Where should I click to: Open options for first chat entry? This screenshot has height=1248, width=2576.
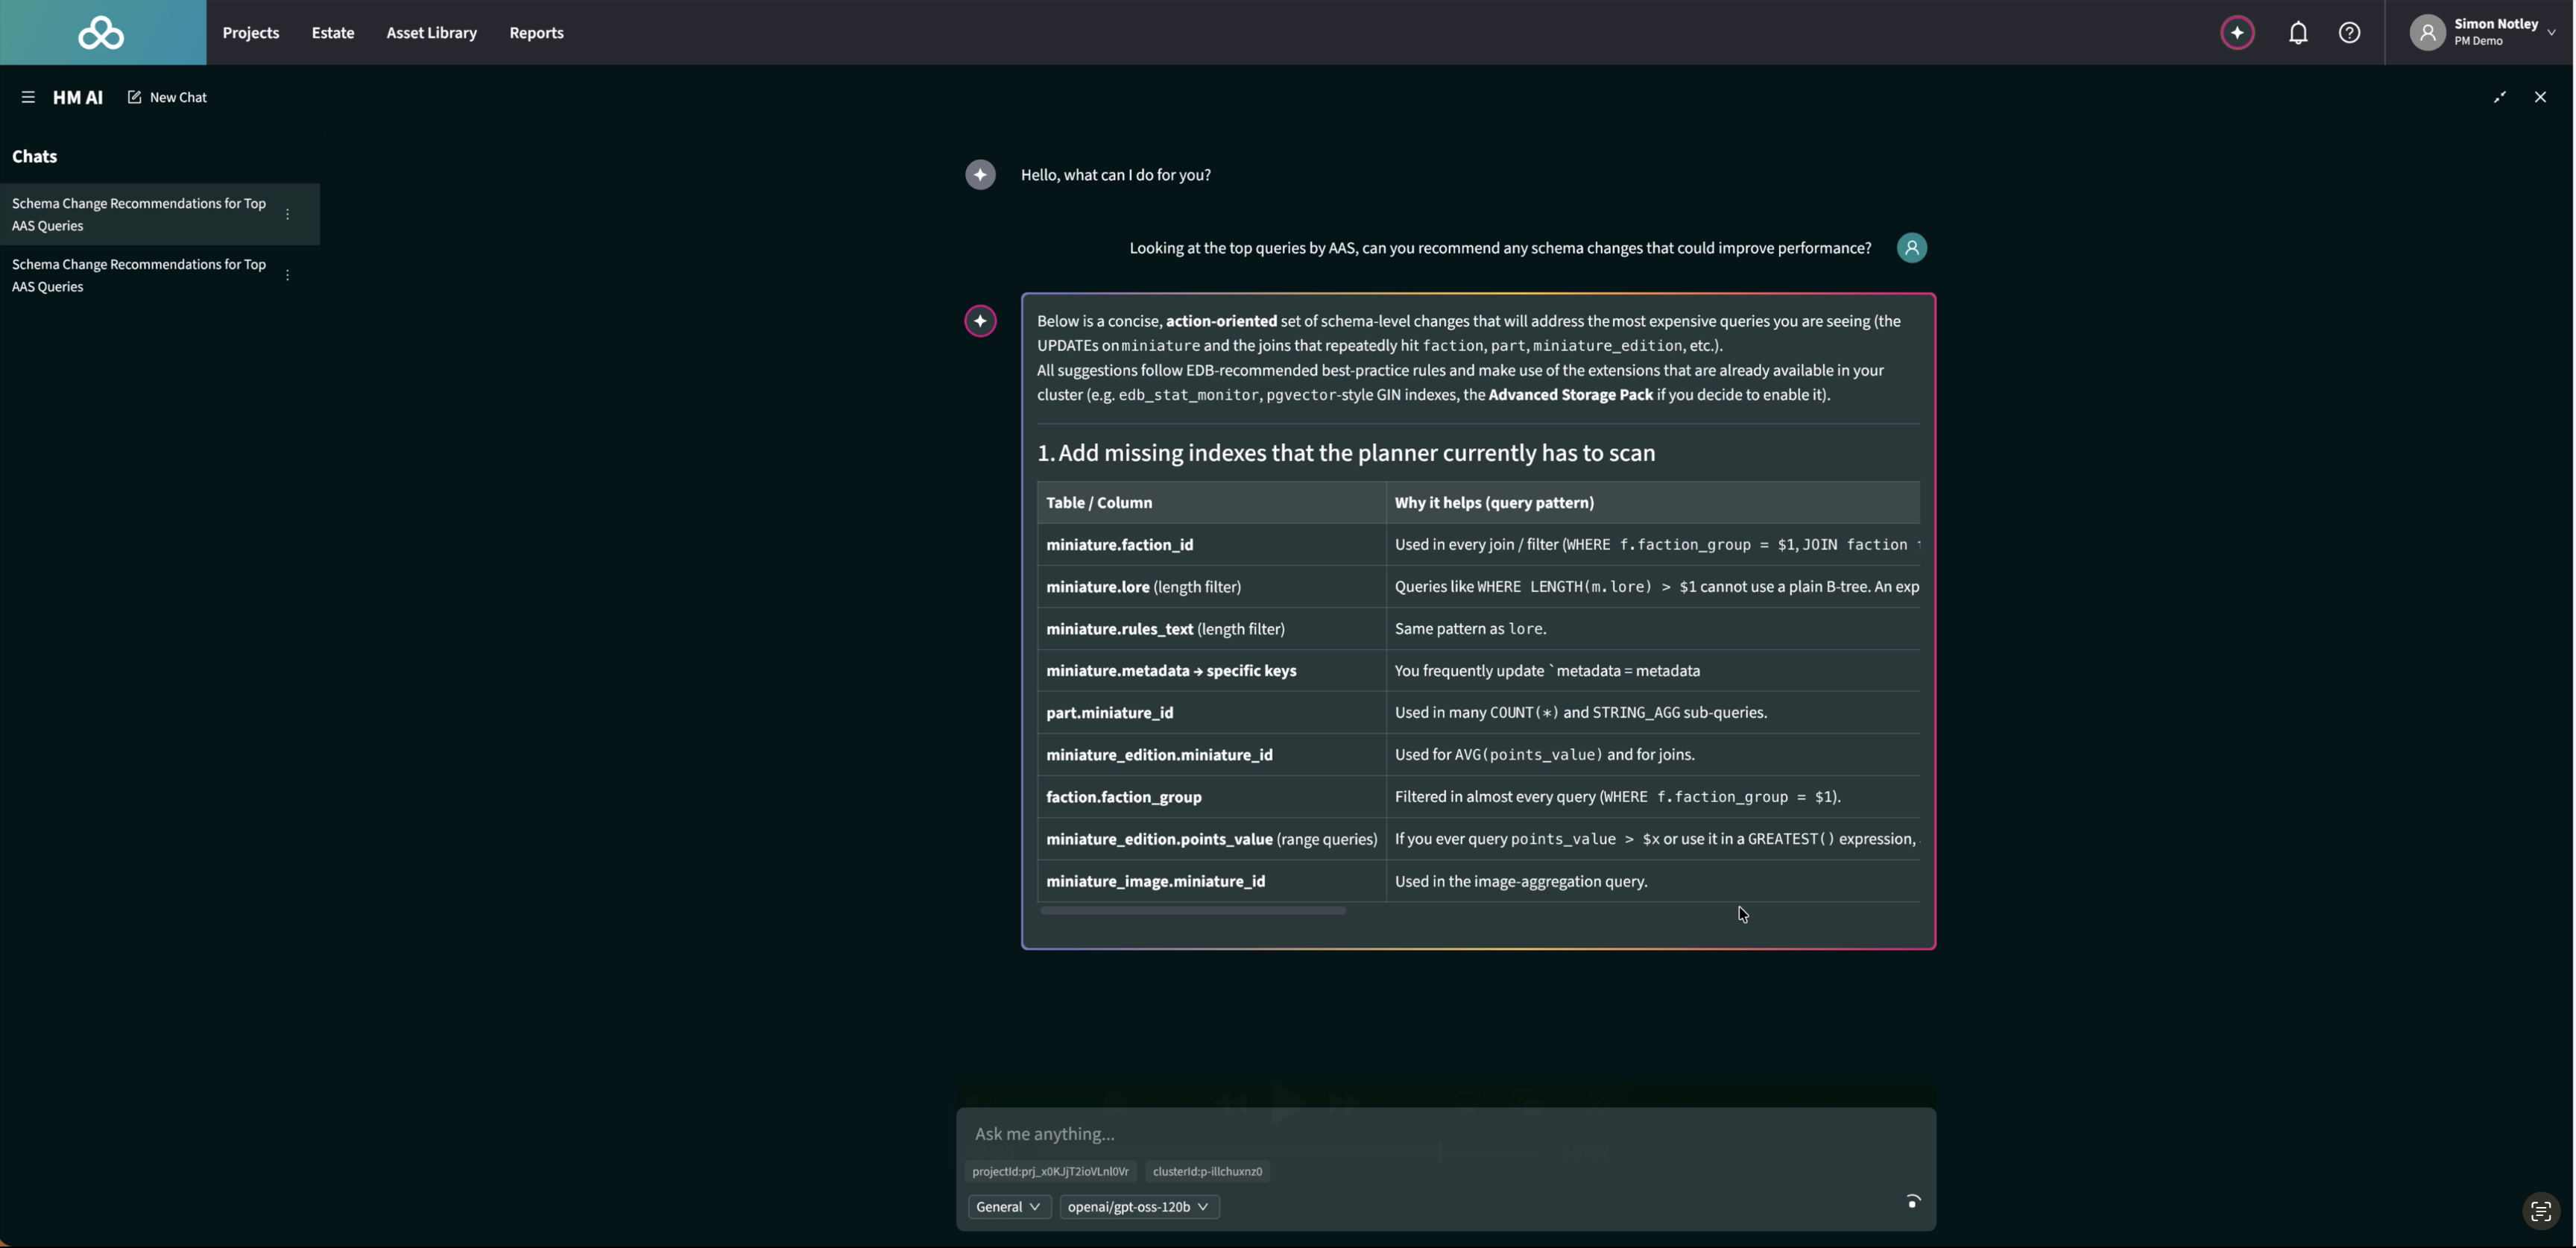pos(287,214)
